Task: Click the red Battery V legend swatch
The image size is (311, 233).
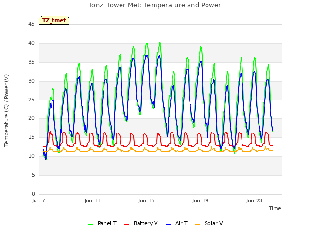Action: (x=126, y=224)
